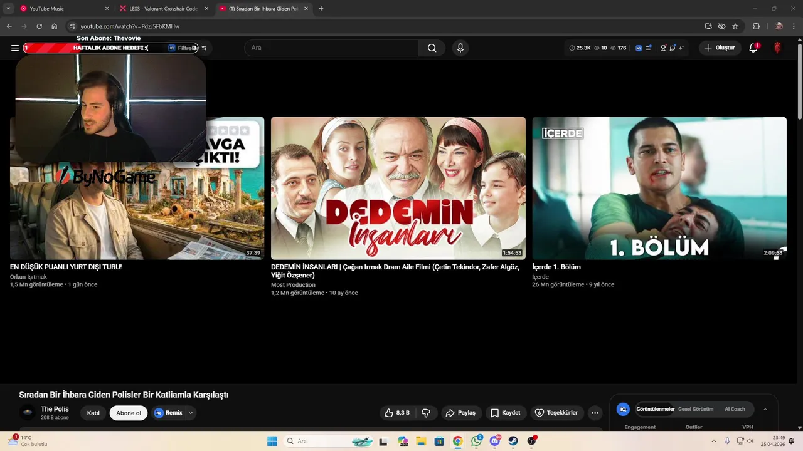Screen dimensions: 803x451
Task: Click the vidIQ 25.3K stats counter
Action: pos(580,48)
